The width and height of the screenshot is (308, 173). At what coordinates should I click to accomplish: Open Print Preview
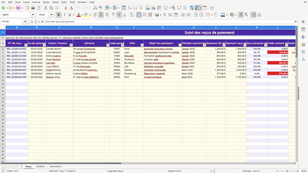point(39,8)
